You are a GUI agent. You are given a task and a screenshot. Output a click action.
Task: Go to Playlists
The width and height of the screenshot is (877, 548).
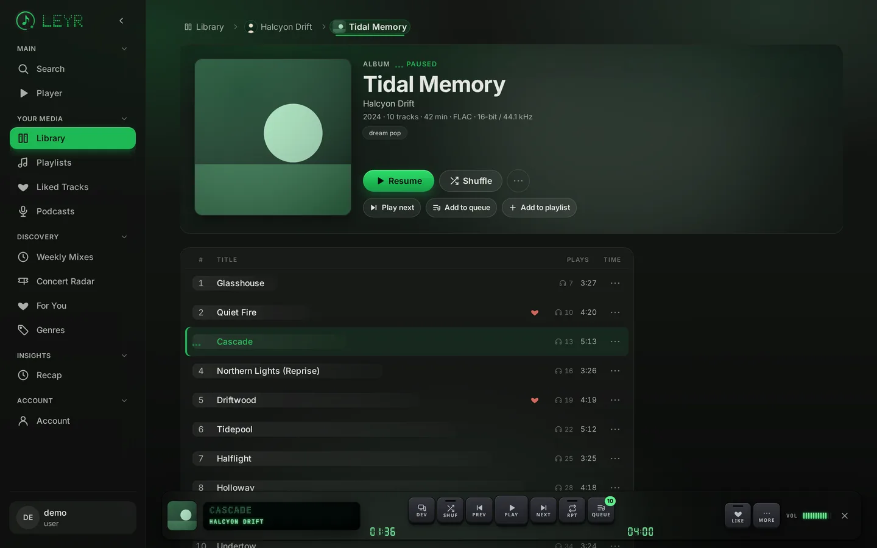coord(72,163)
